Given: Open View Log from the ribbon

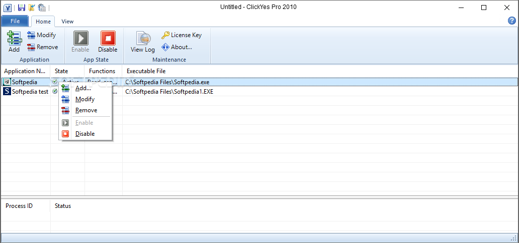Looking at the screenshot, I should [143, 42].
